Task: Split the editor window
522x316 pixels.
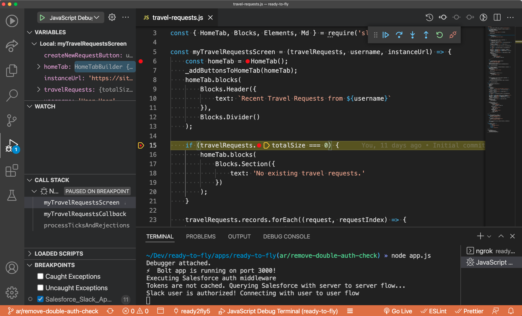Action: [x=496, y=17]
